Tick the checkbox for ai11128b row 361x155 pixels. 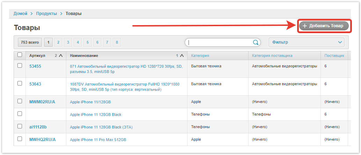[x=20, y=126]
